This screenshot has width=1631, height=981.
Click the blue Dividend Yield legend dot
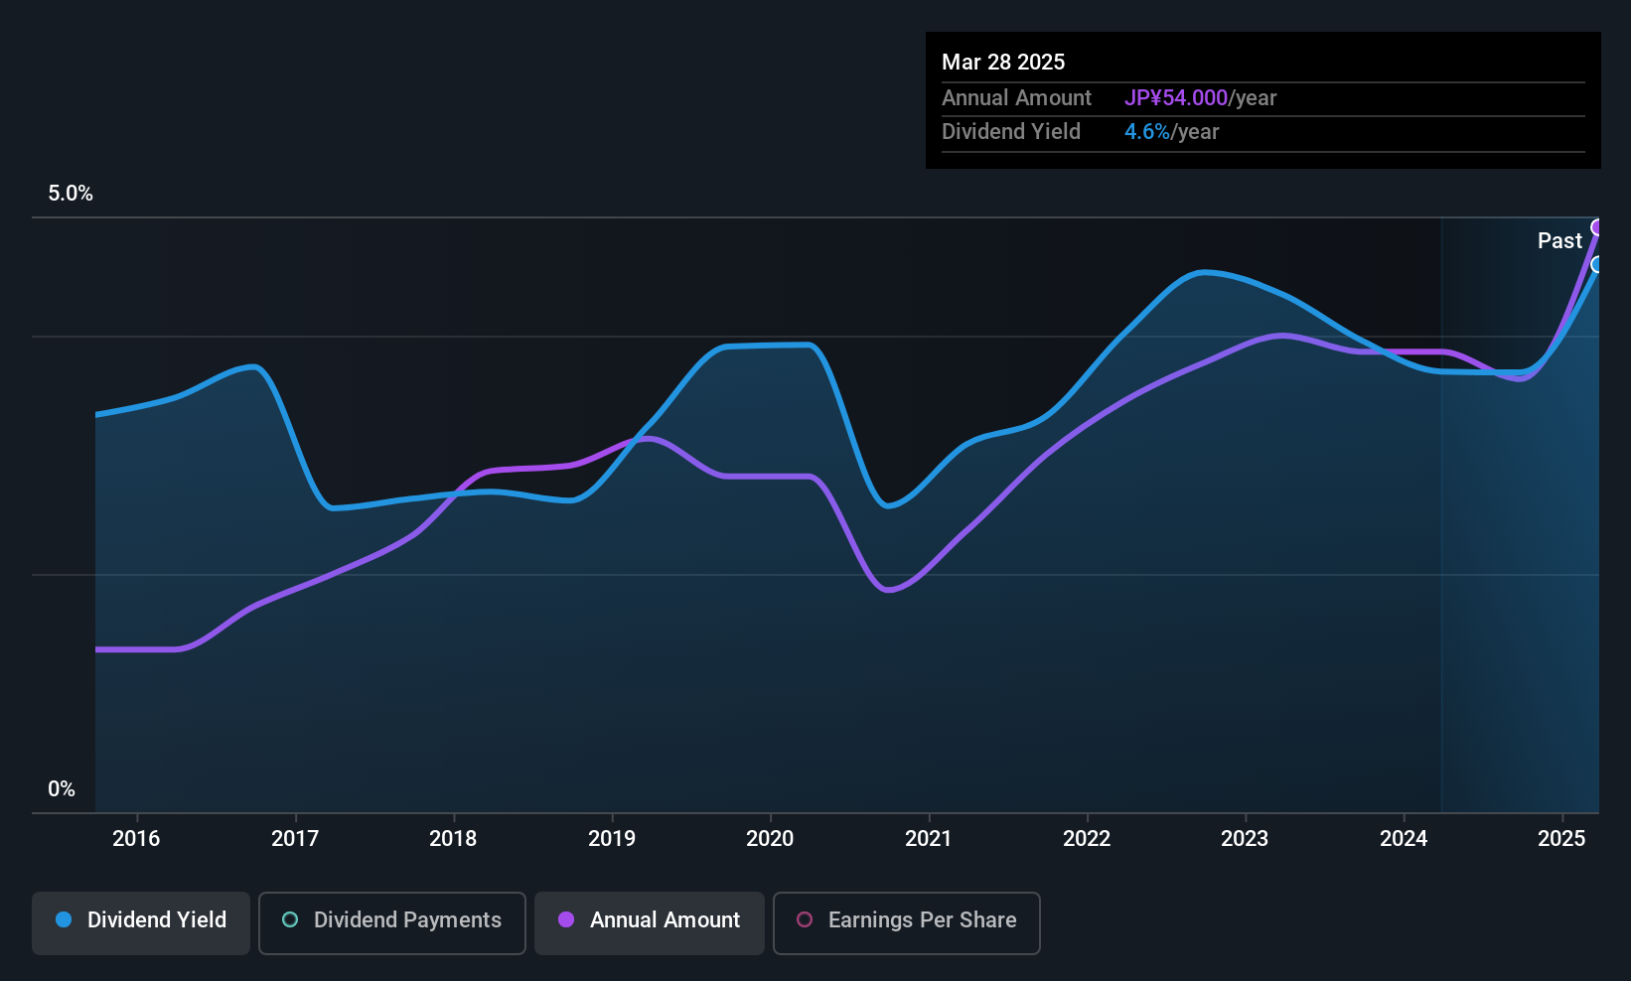point(64,920)
